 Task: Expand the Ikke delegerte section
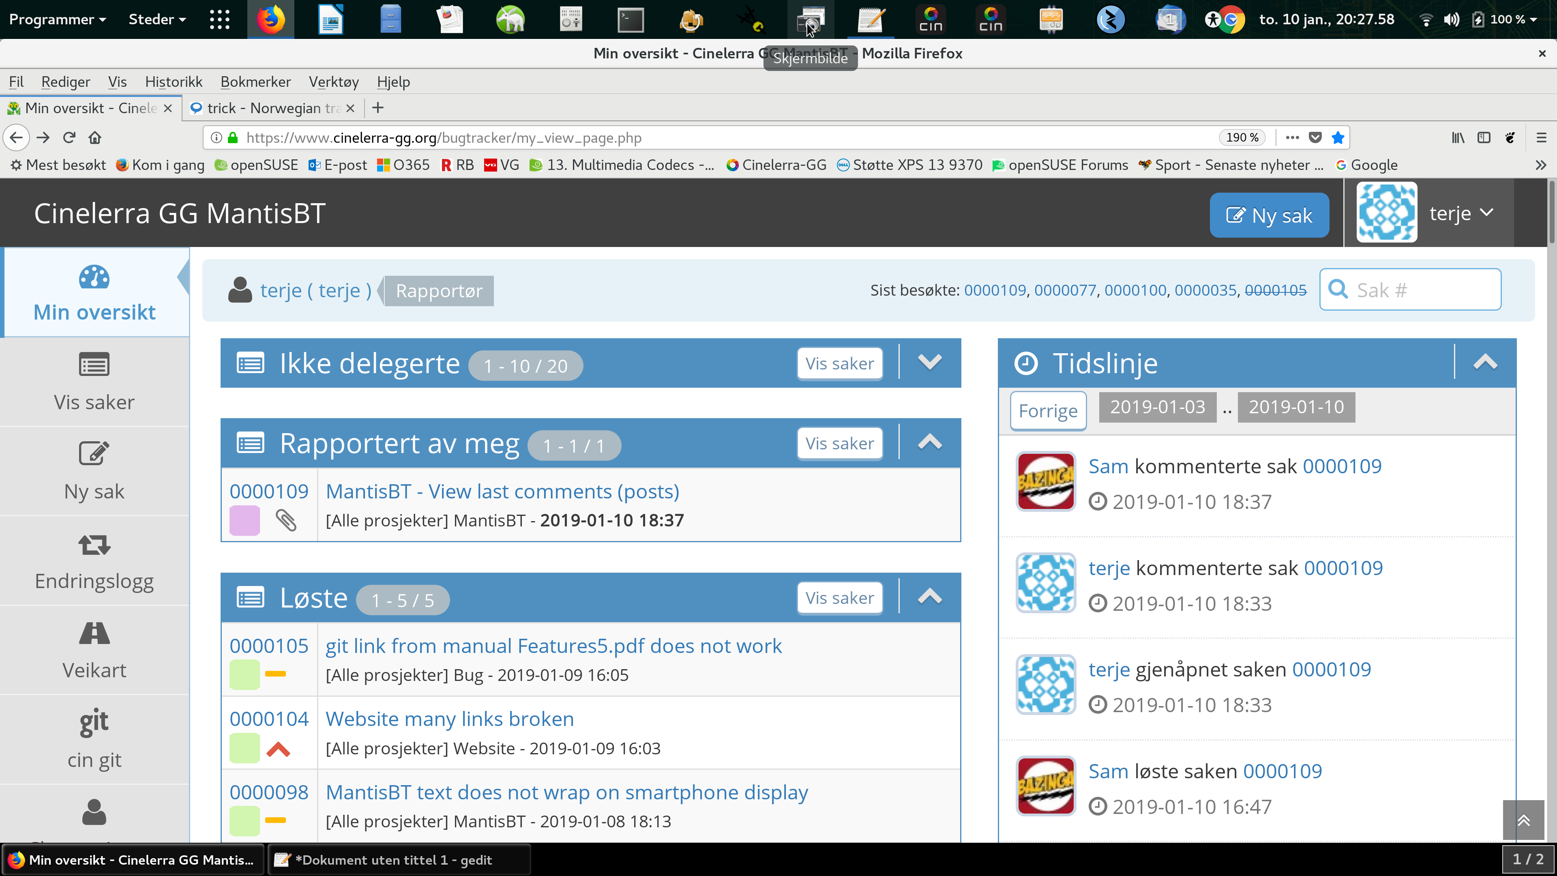pos(930,363)
